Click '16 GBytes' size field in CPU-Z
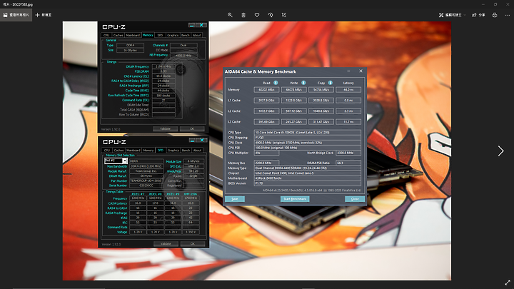 [130, 51]
